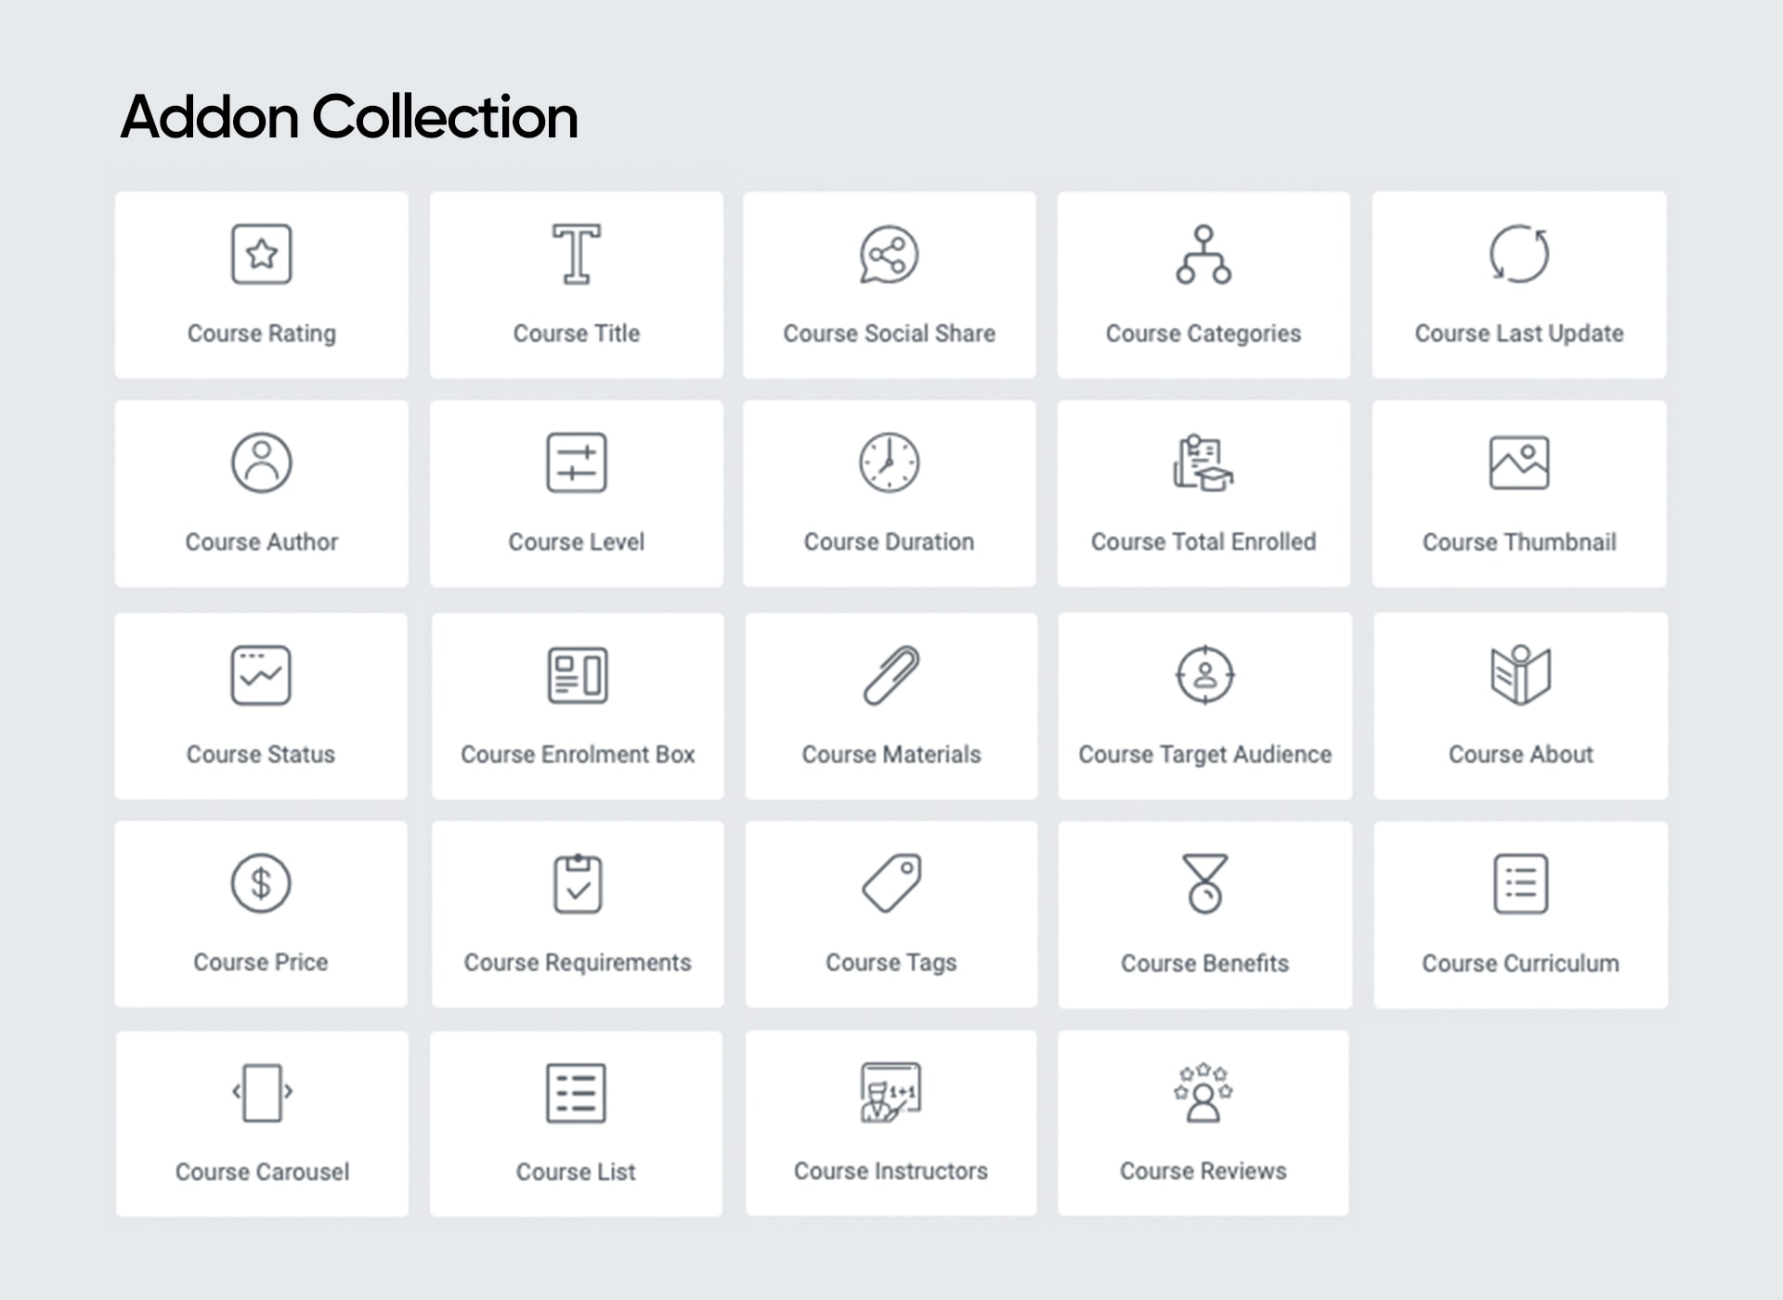Click the Course Rating star icon
The image size is (1783, 1300).
click(x=261, y=253)
